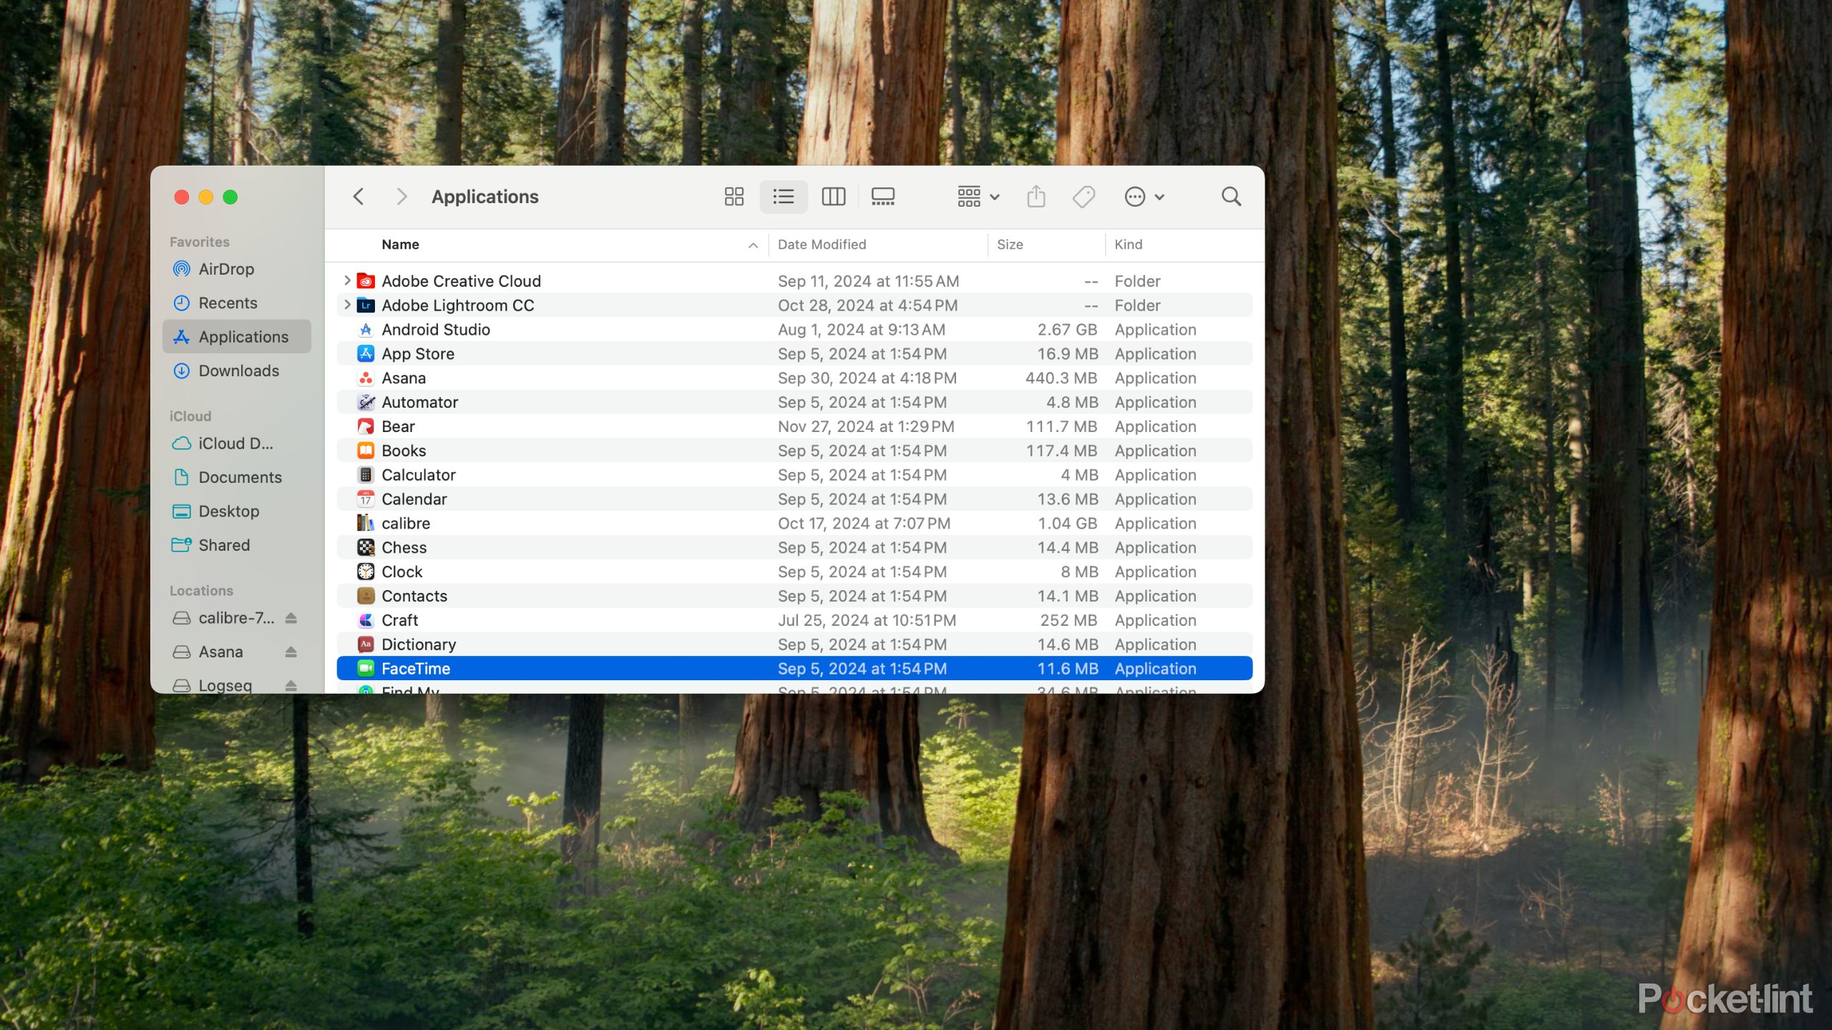Viewport: 1832px width, 1030px height.
Task: Click the FaceTime application icon
Action: (x=365, y=668)
